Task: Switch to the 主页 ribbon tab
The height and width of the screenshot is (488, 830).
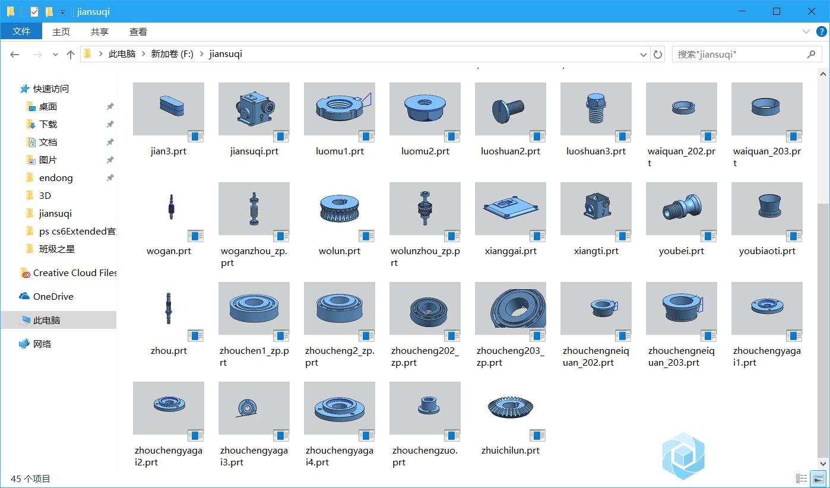Action: point(61,31)
